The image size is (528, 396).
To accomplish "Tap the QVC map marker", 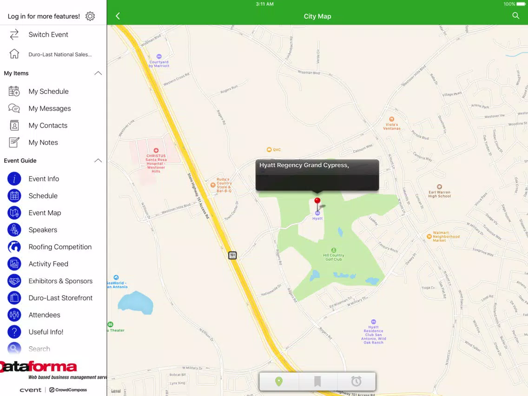I will [x=273, y=150].
